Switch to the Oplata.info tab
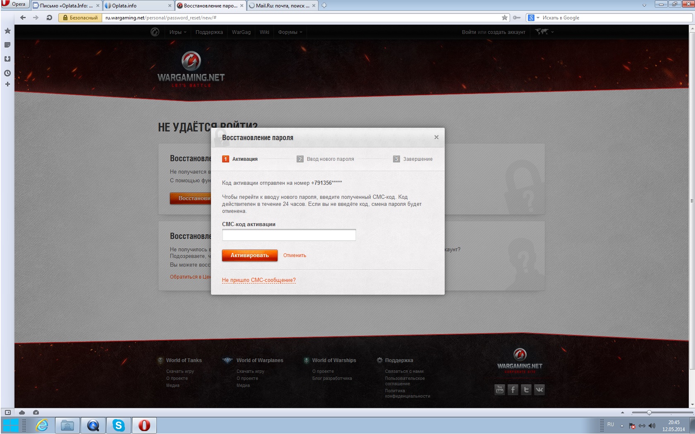Screen dimensions: 695x434 [x=138, y=5]
